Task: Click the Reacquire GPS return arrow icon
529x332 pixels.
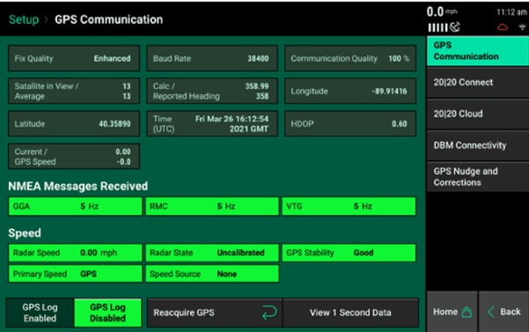Action: click(269, 313)
